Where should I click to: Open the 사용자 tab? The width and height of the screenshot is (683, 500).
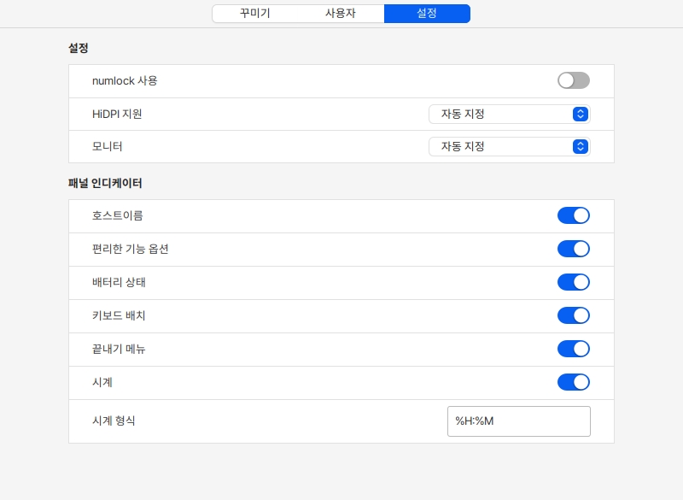click(x=341, y=14)
